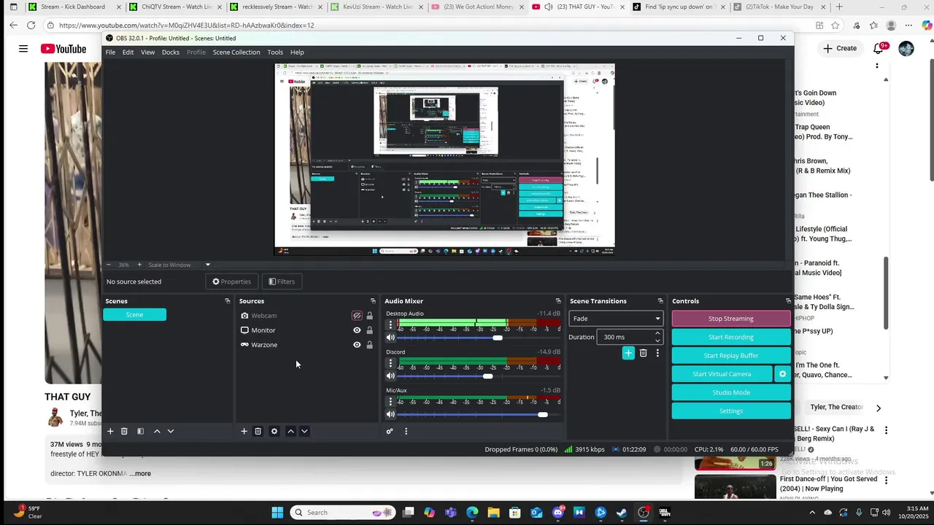Open OBS Tools menu
934x525 pixels.
pos(275,52)
